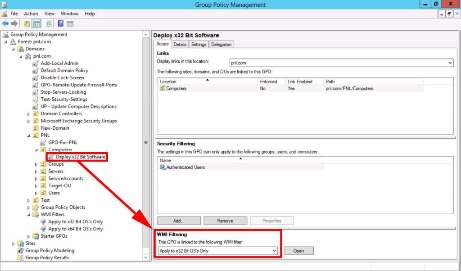The image size is (461, 271).
Task: Switch to the Settings tab
Action: 199,44
